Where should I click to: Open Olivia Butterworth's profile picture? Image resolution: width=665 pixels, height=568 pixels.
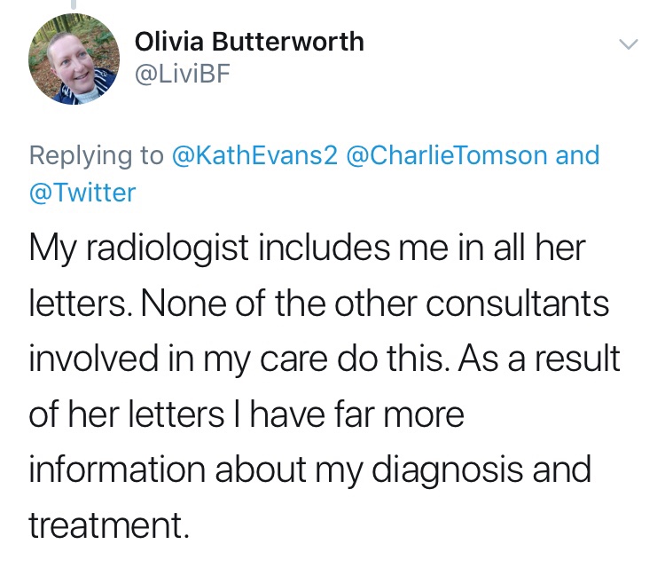pos(74,57)
